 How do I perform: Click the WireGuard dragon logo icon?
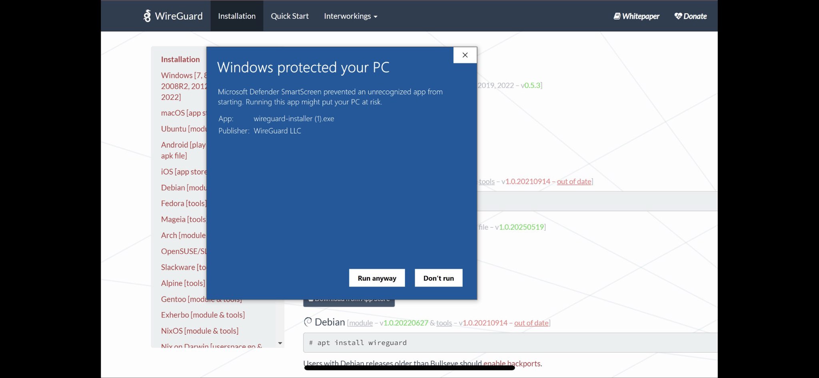[147, 16]
